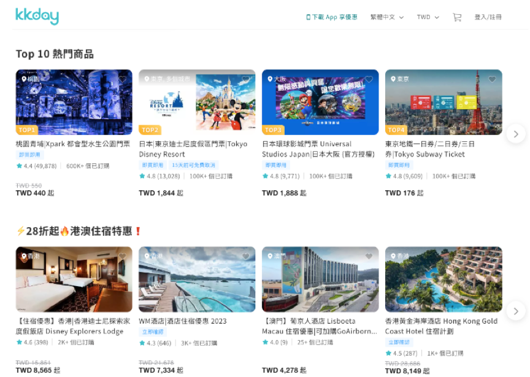Click price TWD 1,844 起
The height and width of the screenshot is (377, 530).
(x=161, y=193)
